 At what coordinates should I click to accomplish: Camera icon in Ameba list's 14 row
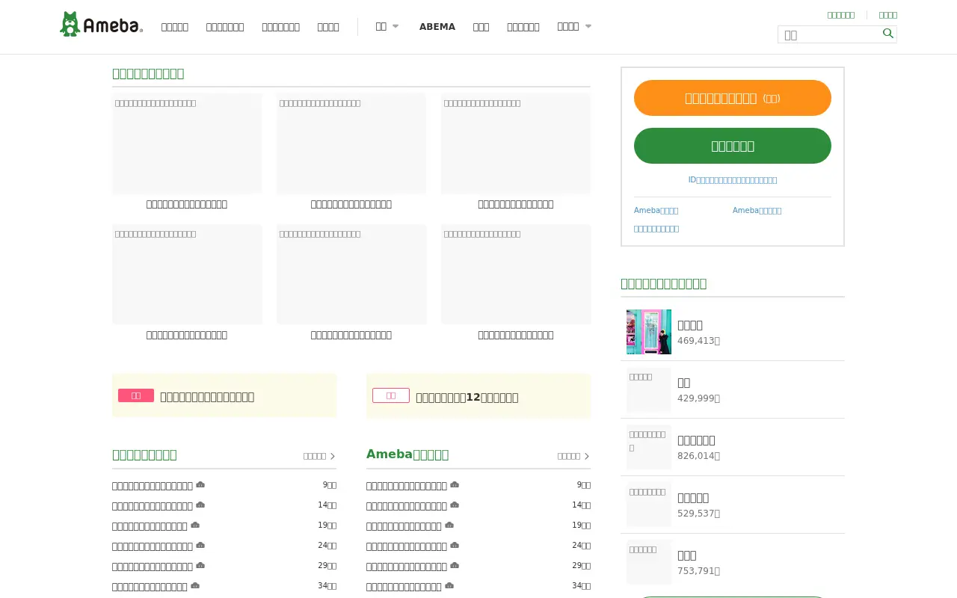coord(455,505)
